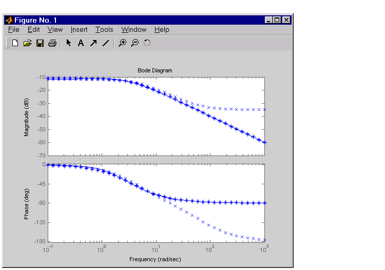The height and width of the screenshot is (270, 385).
Task: Pick the Insert Line tool
Action: pyautogui.click(x=105, y=43)
